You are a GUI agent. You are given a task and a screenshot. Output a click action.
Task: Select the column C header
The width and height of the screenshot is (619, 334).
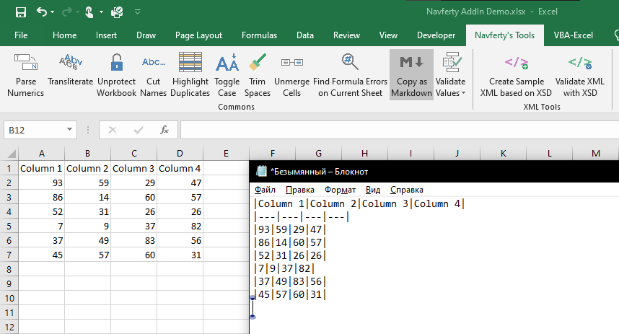[x=133, y=153]
